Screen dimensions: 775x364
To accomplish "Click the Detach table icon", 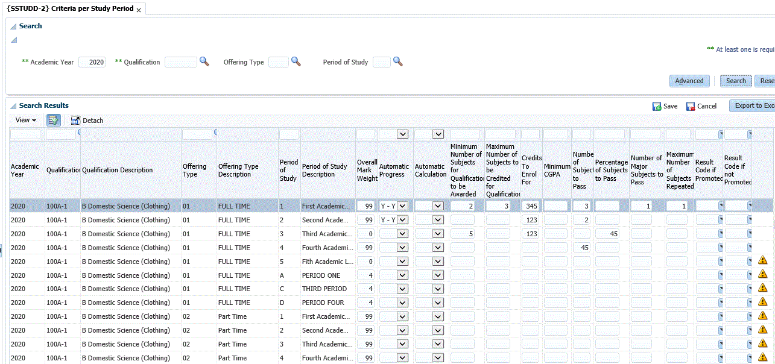I will [76, 121].
